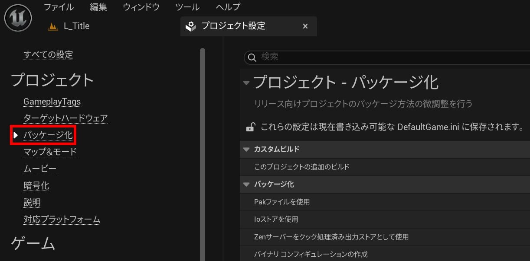The width and height of the screenshot is (530, 261).
Task: Click the L_Title level icon
Action: click(x=52, y=26)
